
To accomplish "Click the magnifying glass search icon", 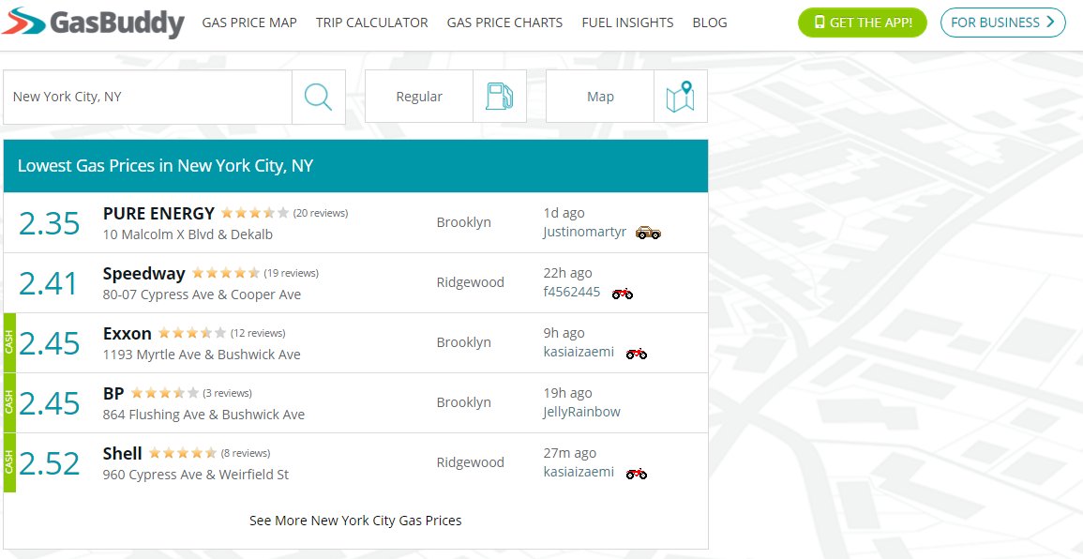I will pos(319,97).
